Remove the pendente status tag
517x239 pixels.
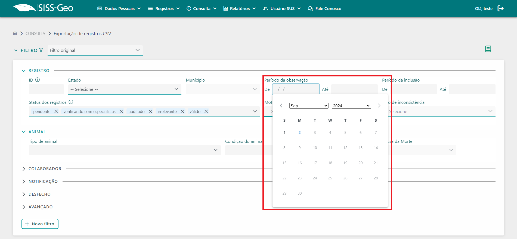pos(56,111)
